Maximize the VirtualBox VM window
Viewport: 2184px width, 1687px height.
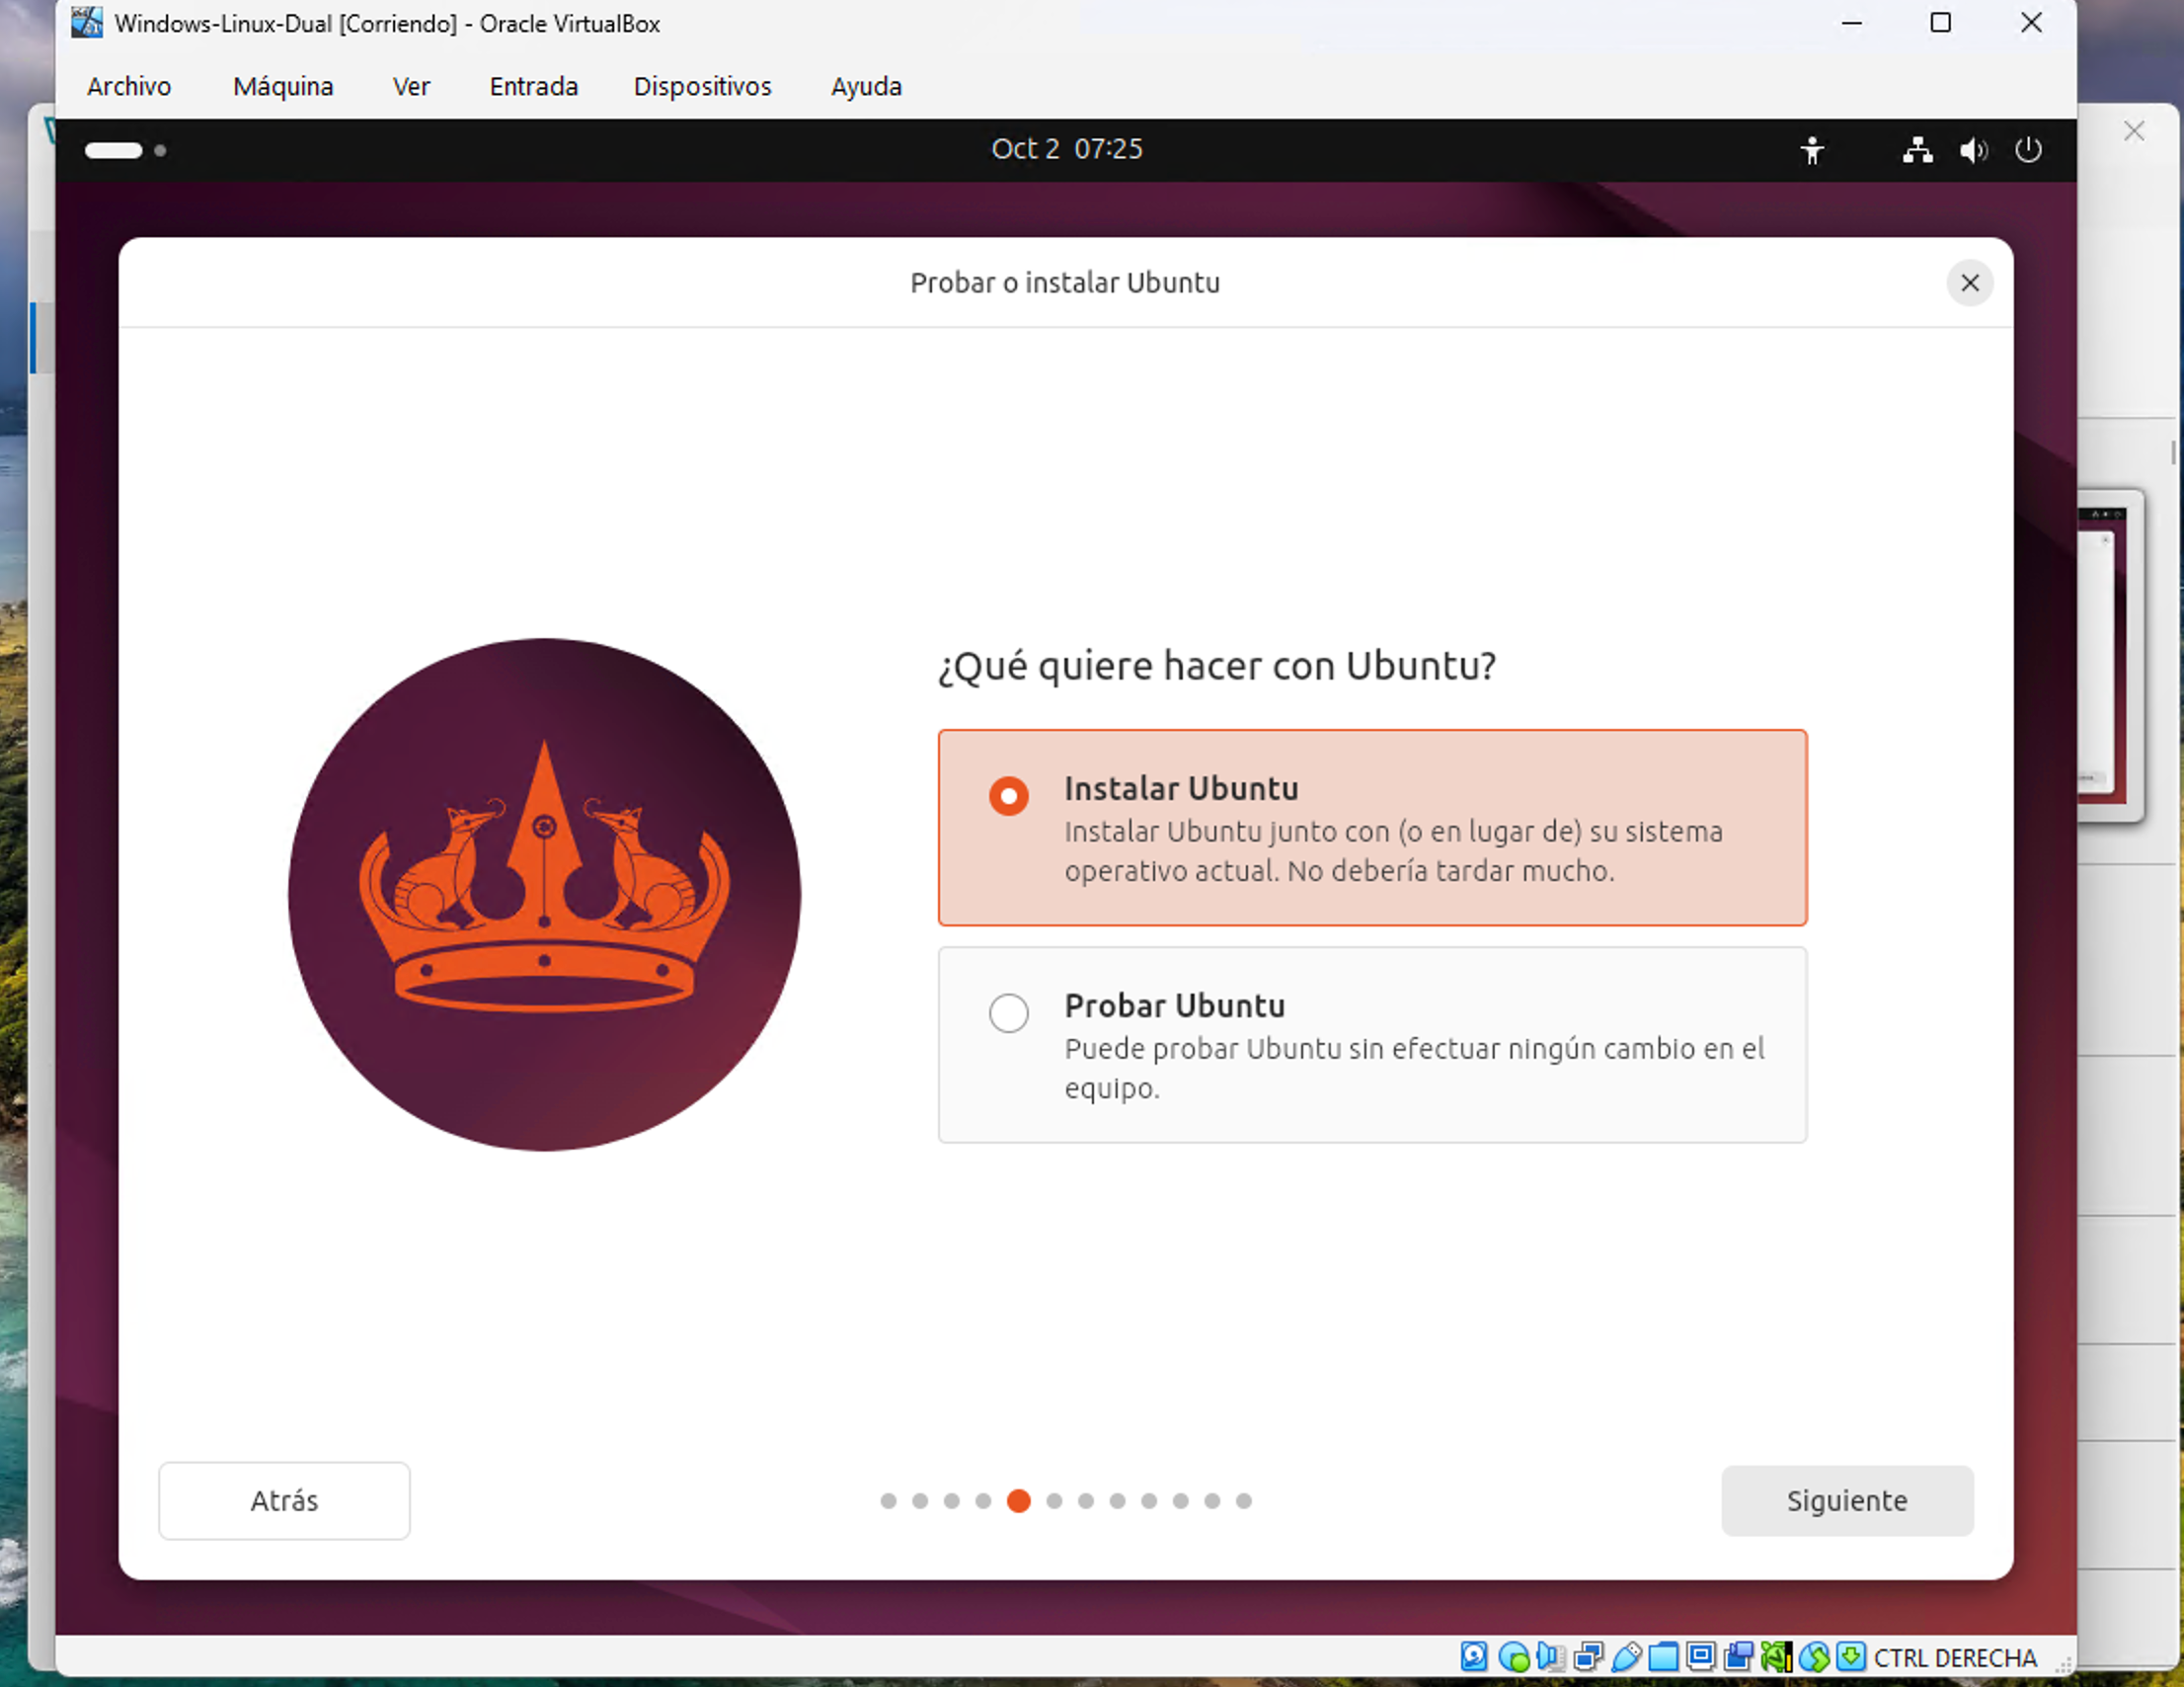[x=1940, y=22]
